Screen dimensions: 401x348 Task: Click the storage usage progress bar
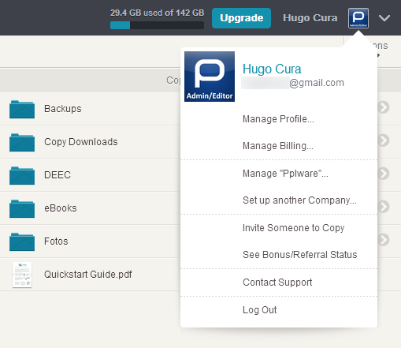coord(157,25)
